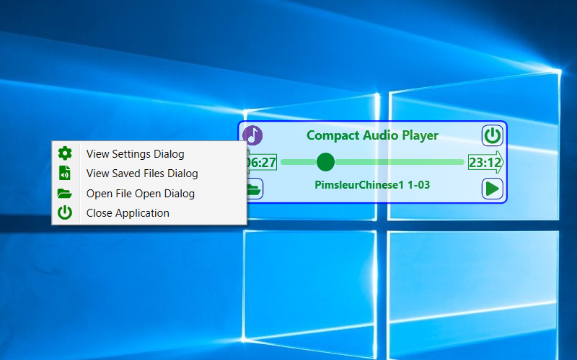Click the seek track ahead of the knob
Screen dimensions: 577x360
pyautogui.click(x=400, y=162)
